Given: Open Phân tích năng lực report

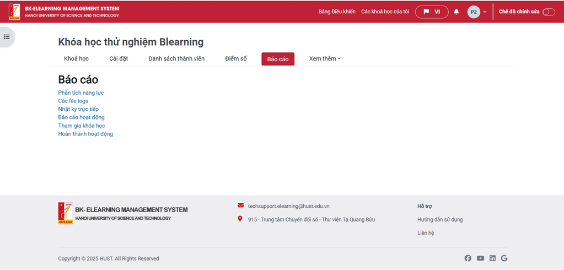Looking at the screenshot, I should [x=81, y=93].
